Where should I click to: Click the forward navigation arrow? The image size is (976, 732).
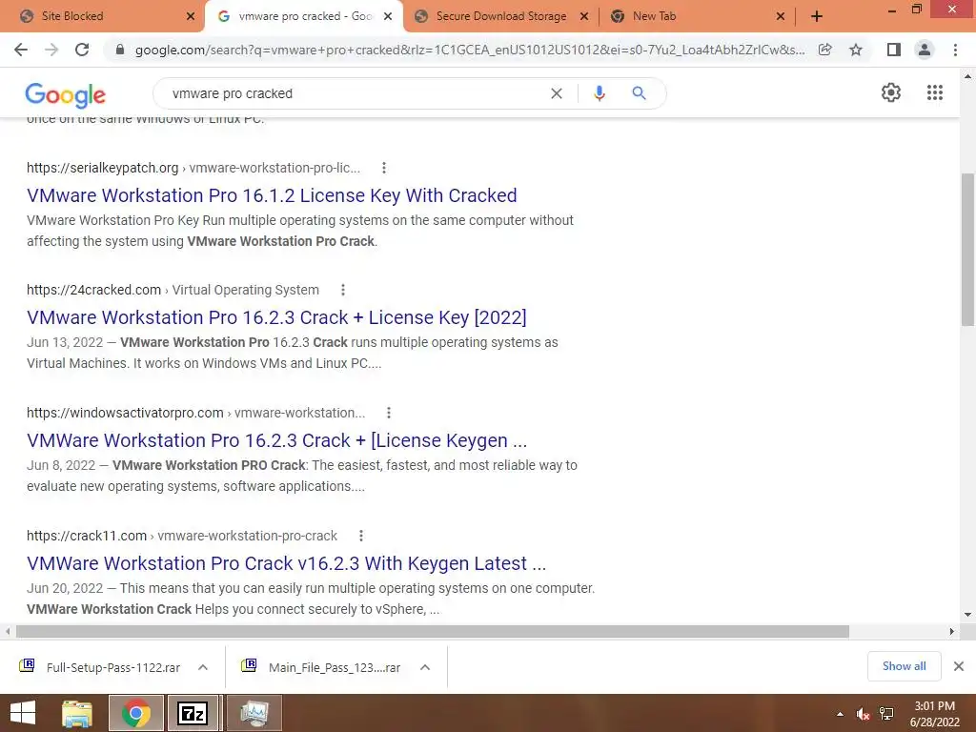(x=51, y=50)
